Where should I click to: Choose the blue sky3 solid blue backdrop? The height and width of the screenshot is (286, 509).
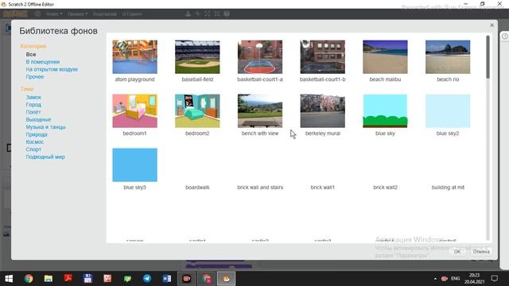(134, 165)
